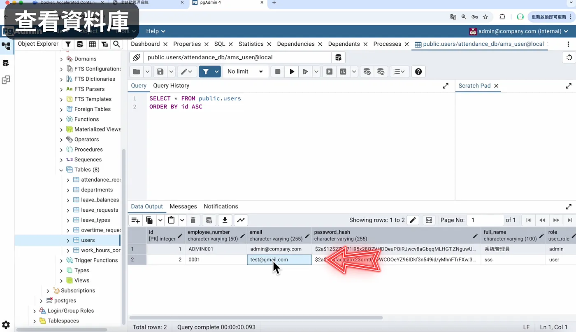The width and height of the screenshot is (576, 332).
Task: Click the Chrome relaunch-to-update button
Action: 552,17
